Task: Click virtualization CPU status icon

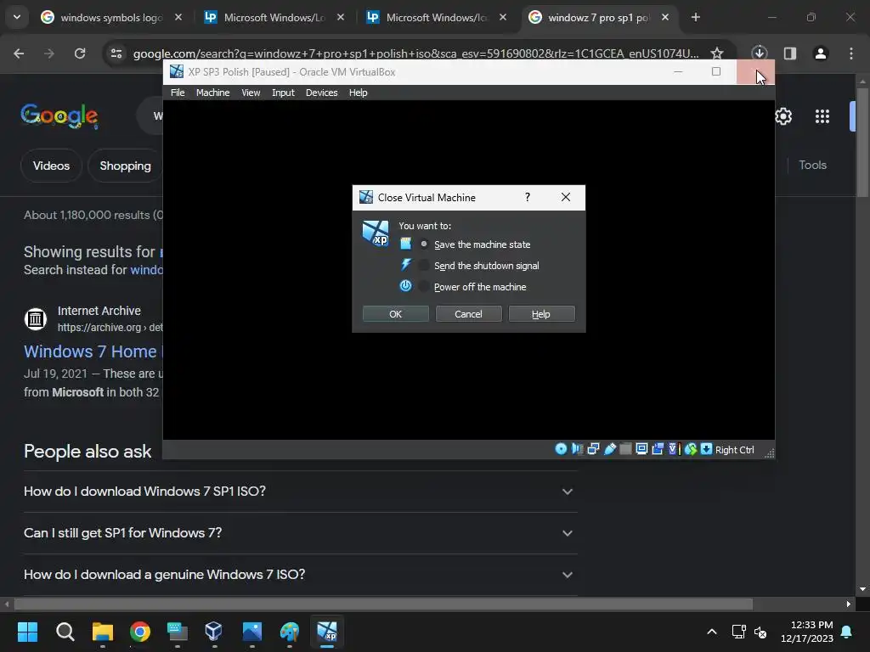Action: point(674,449)
